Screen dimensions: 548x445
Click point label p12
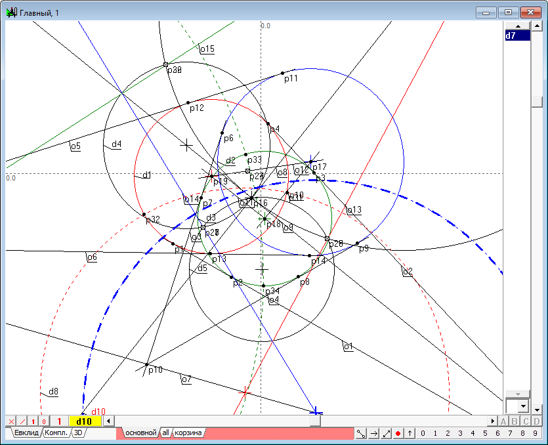click(197, 108)
